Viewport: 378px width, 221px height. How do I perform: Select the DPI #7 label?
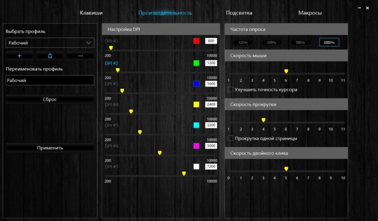(x=111, y=167)
